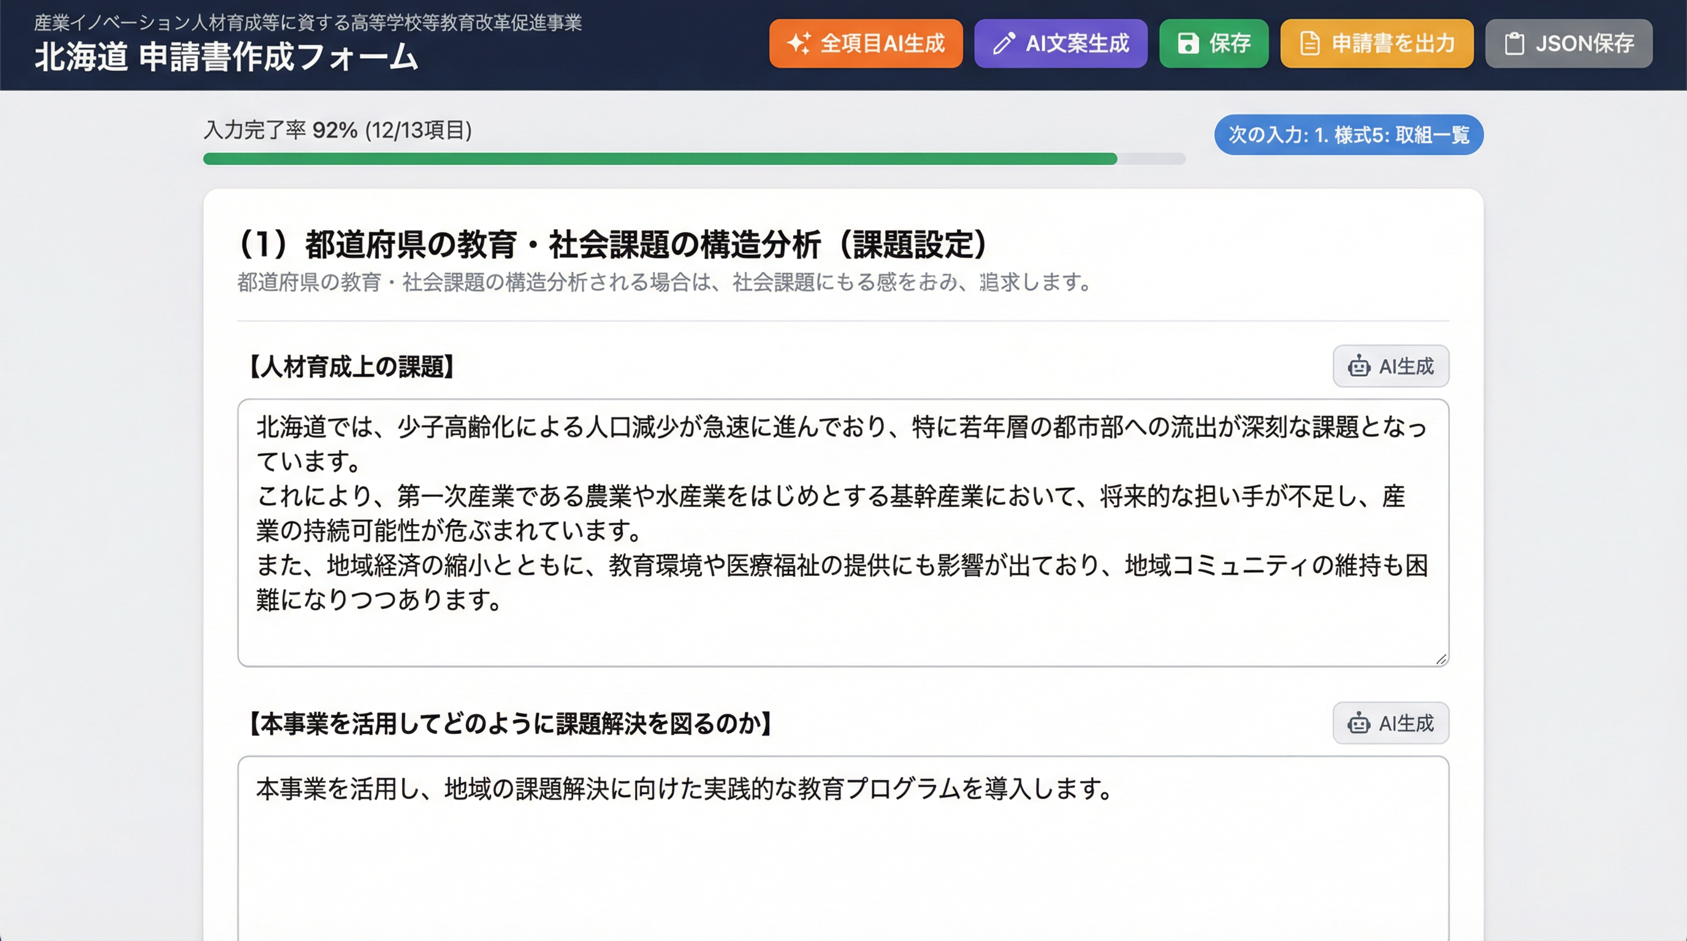Viewport: 1687px width, 941px height.
Task: Open next input item 様式5: 取組一覧
Action: [x=1348, y=135]
